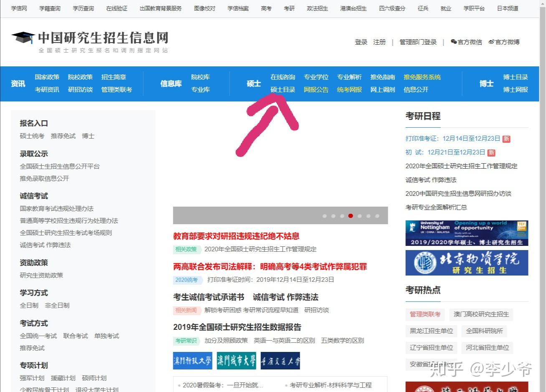Open the University of Nottingham banner
Viewport: 546px width, 392px height.
pyautogui.click(x=467, y=233)
